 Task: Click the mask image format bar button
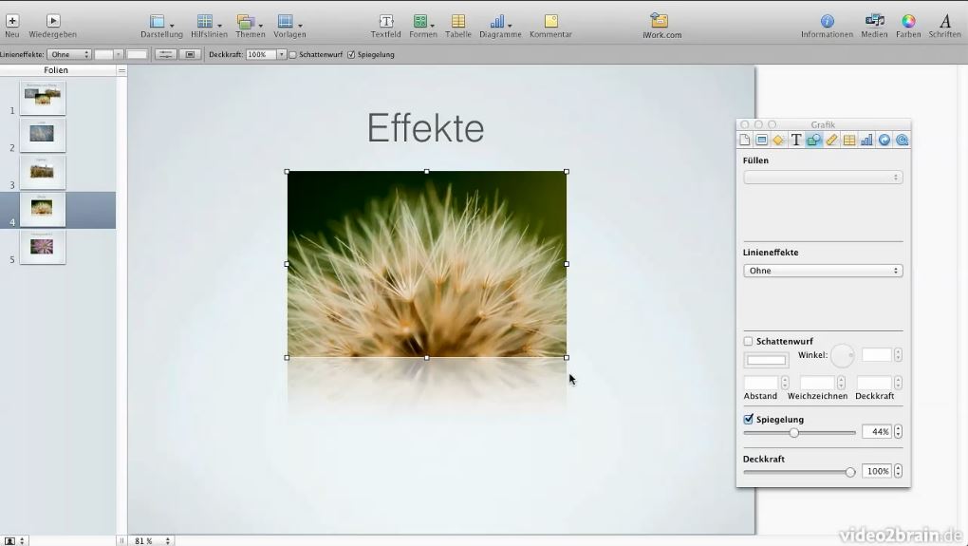pyautogui.click(x=190, y=54)
